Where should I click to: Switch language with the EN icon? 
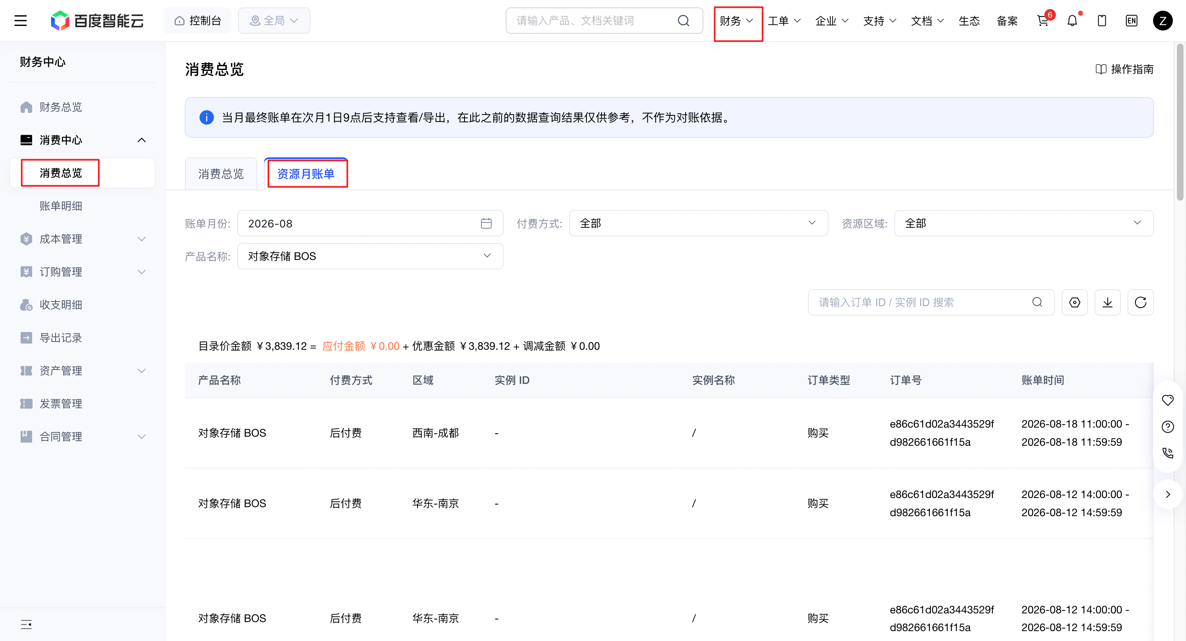coord(1131,21)
